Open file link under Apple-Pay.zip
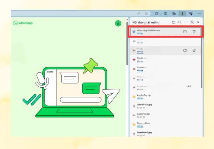 pyautogui.click(x=140, y=98)
